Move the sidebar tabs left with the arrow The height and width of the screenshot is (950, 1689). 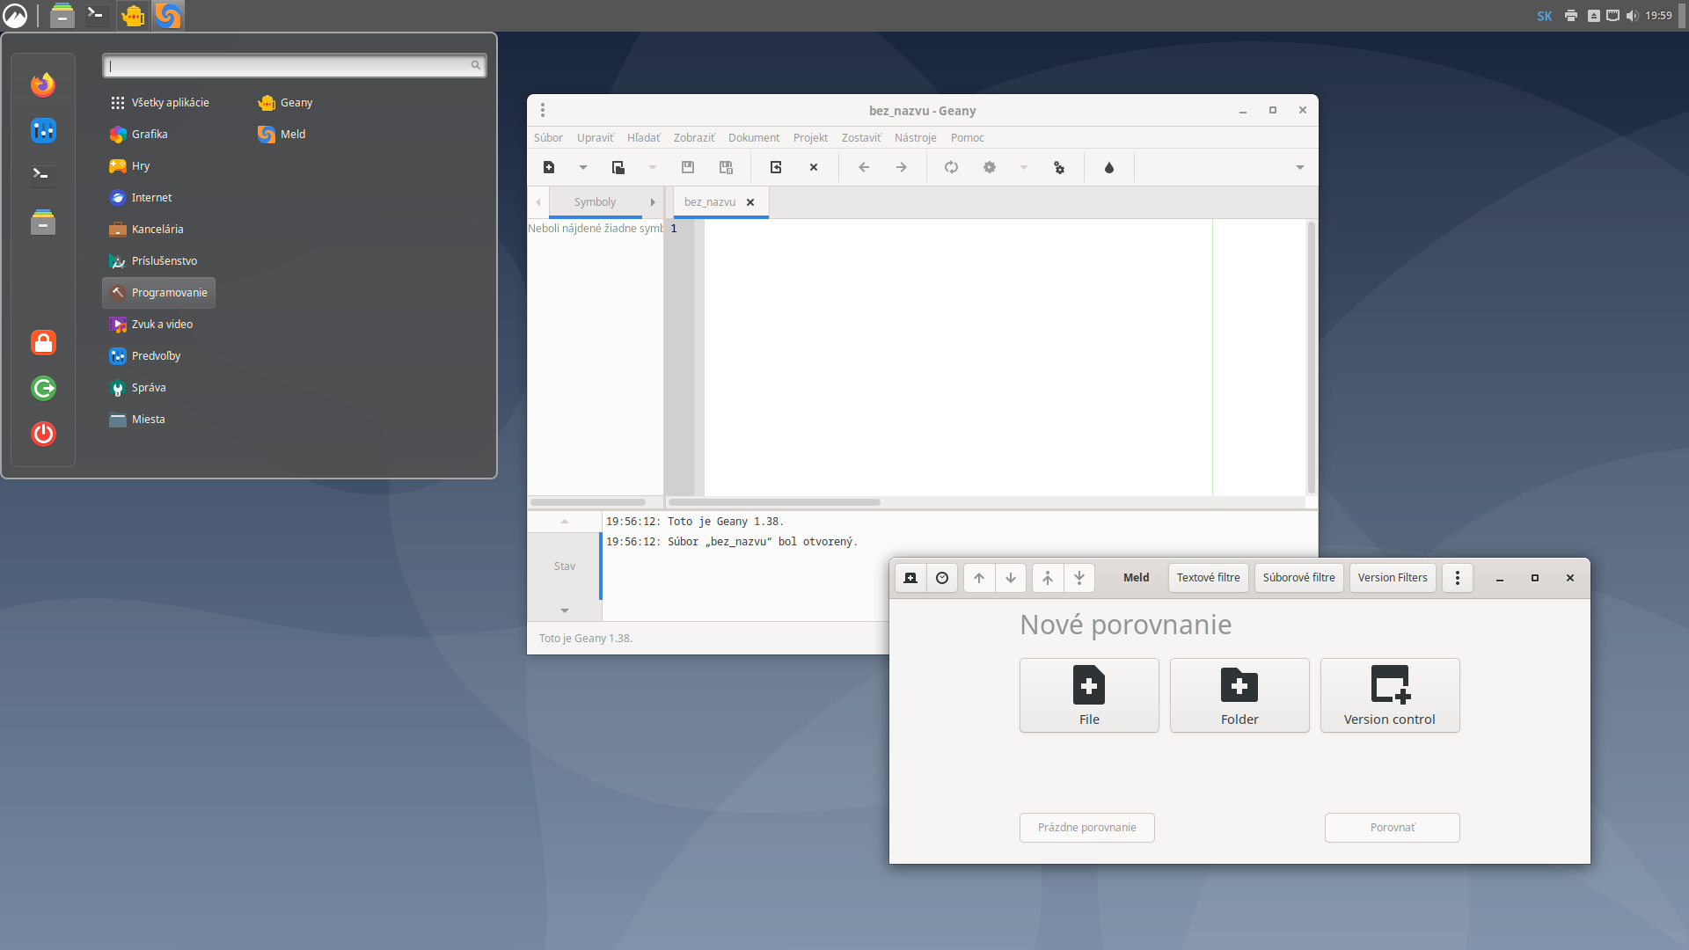[538, 202]
